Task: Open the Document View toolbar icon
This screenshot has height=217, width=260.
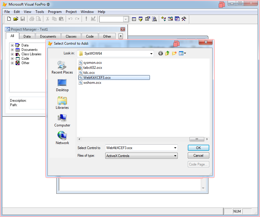Action: point(154,19)
